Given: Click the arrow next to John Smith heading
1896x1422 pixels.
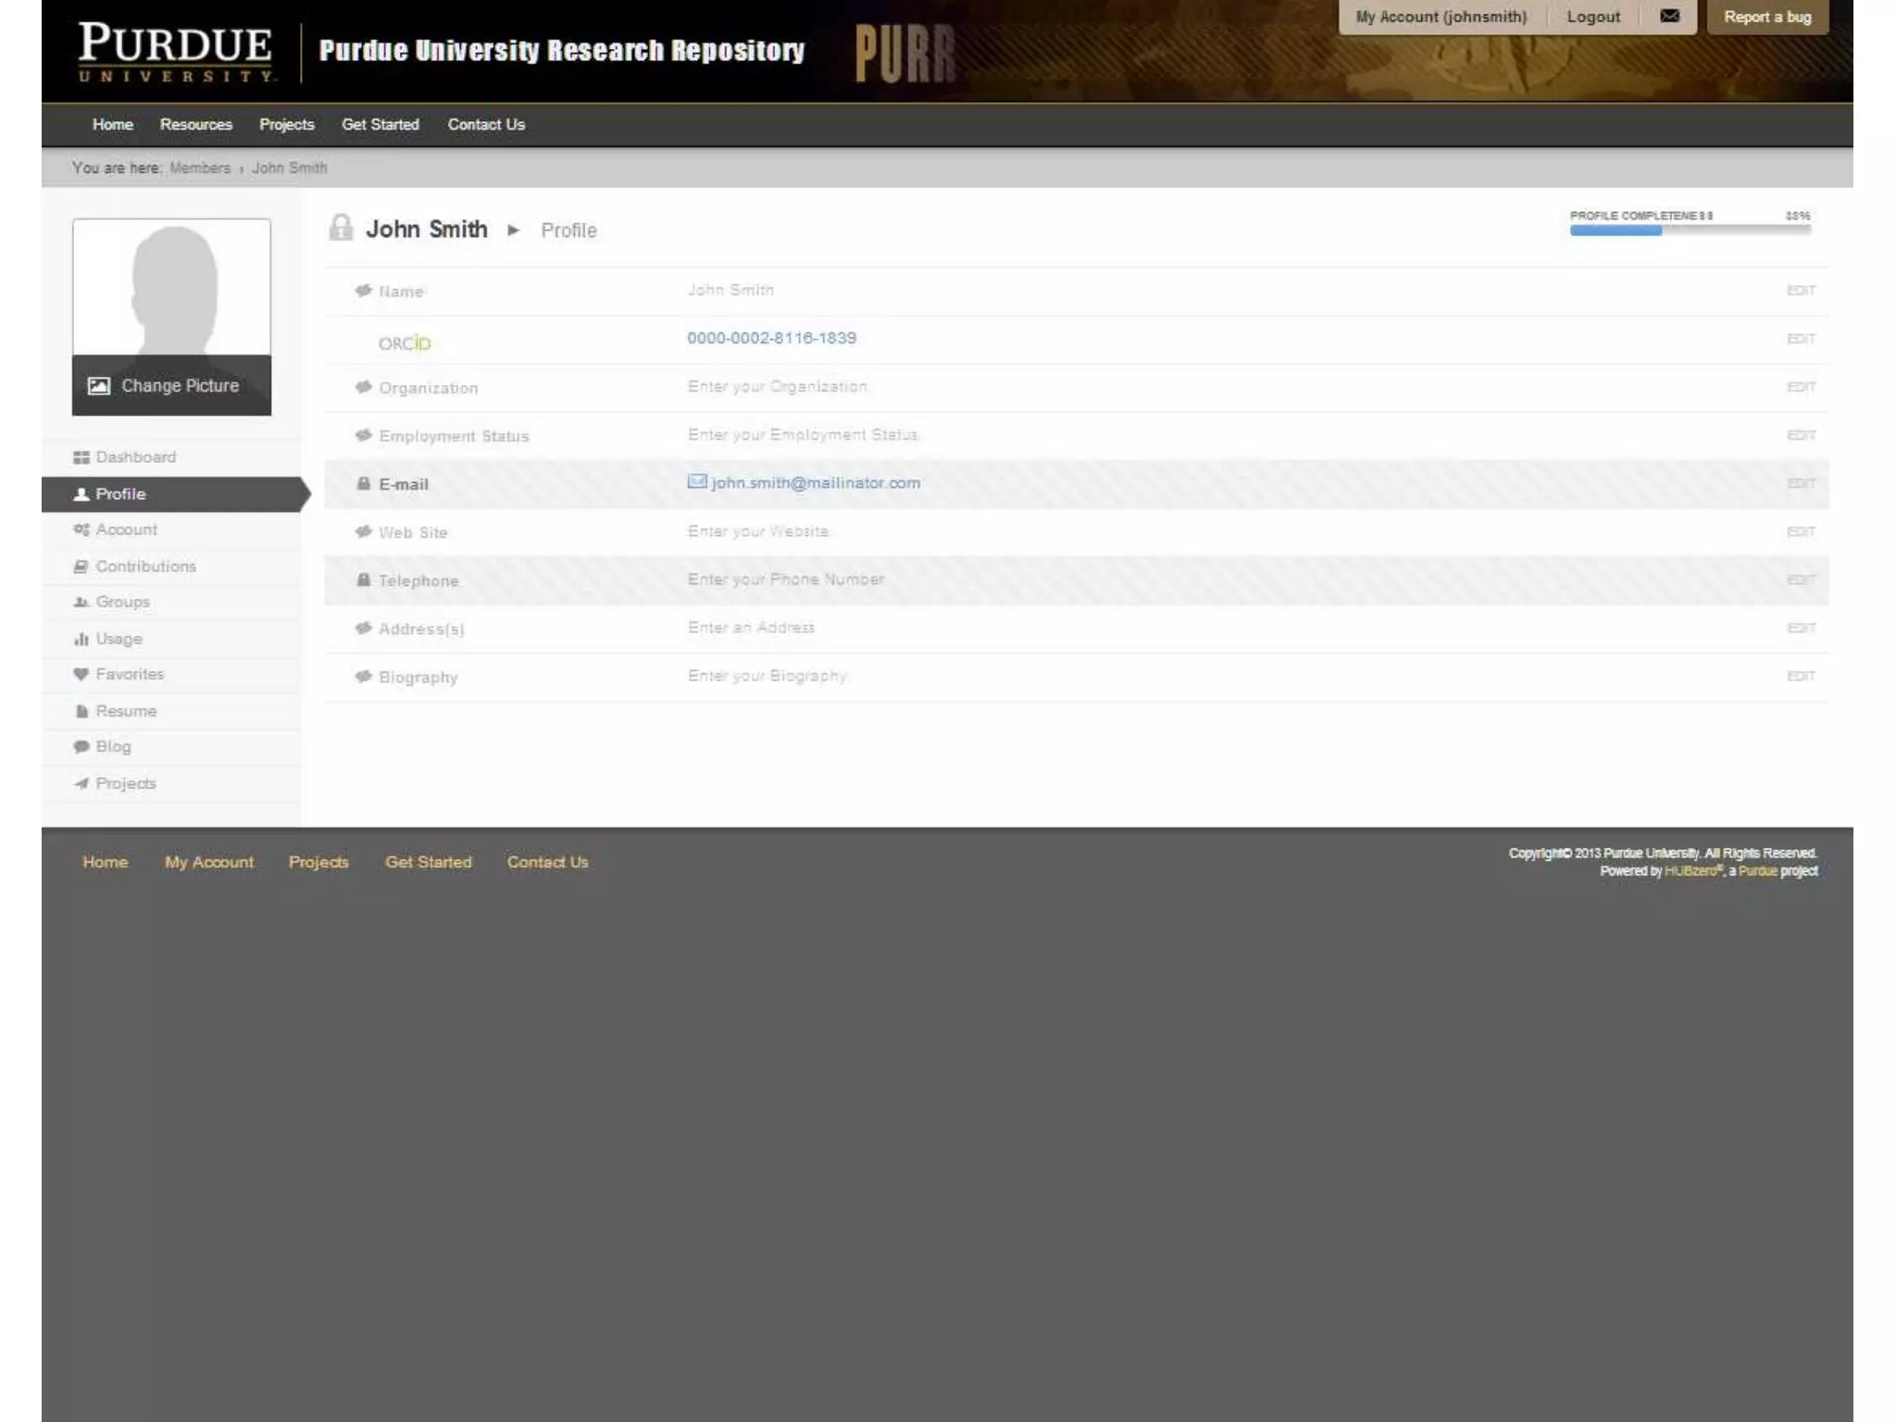Looking at the screenshot, I should pyautogui.click(x=514, y=230).
